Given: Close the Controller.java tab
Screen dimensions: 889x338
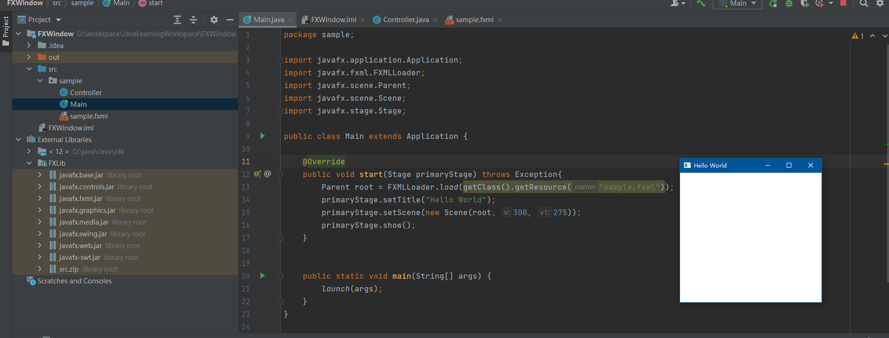Looking at the screenshot, I should (435, 20).
